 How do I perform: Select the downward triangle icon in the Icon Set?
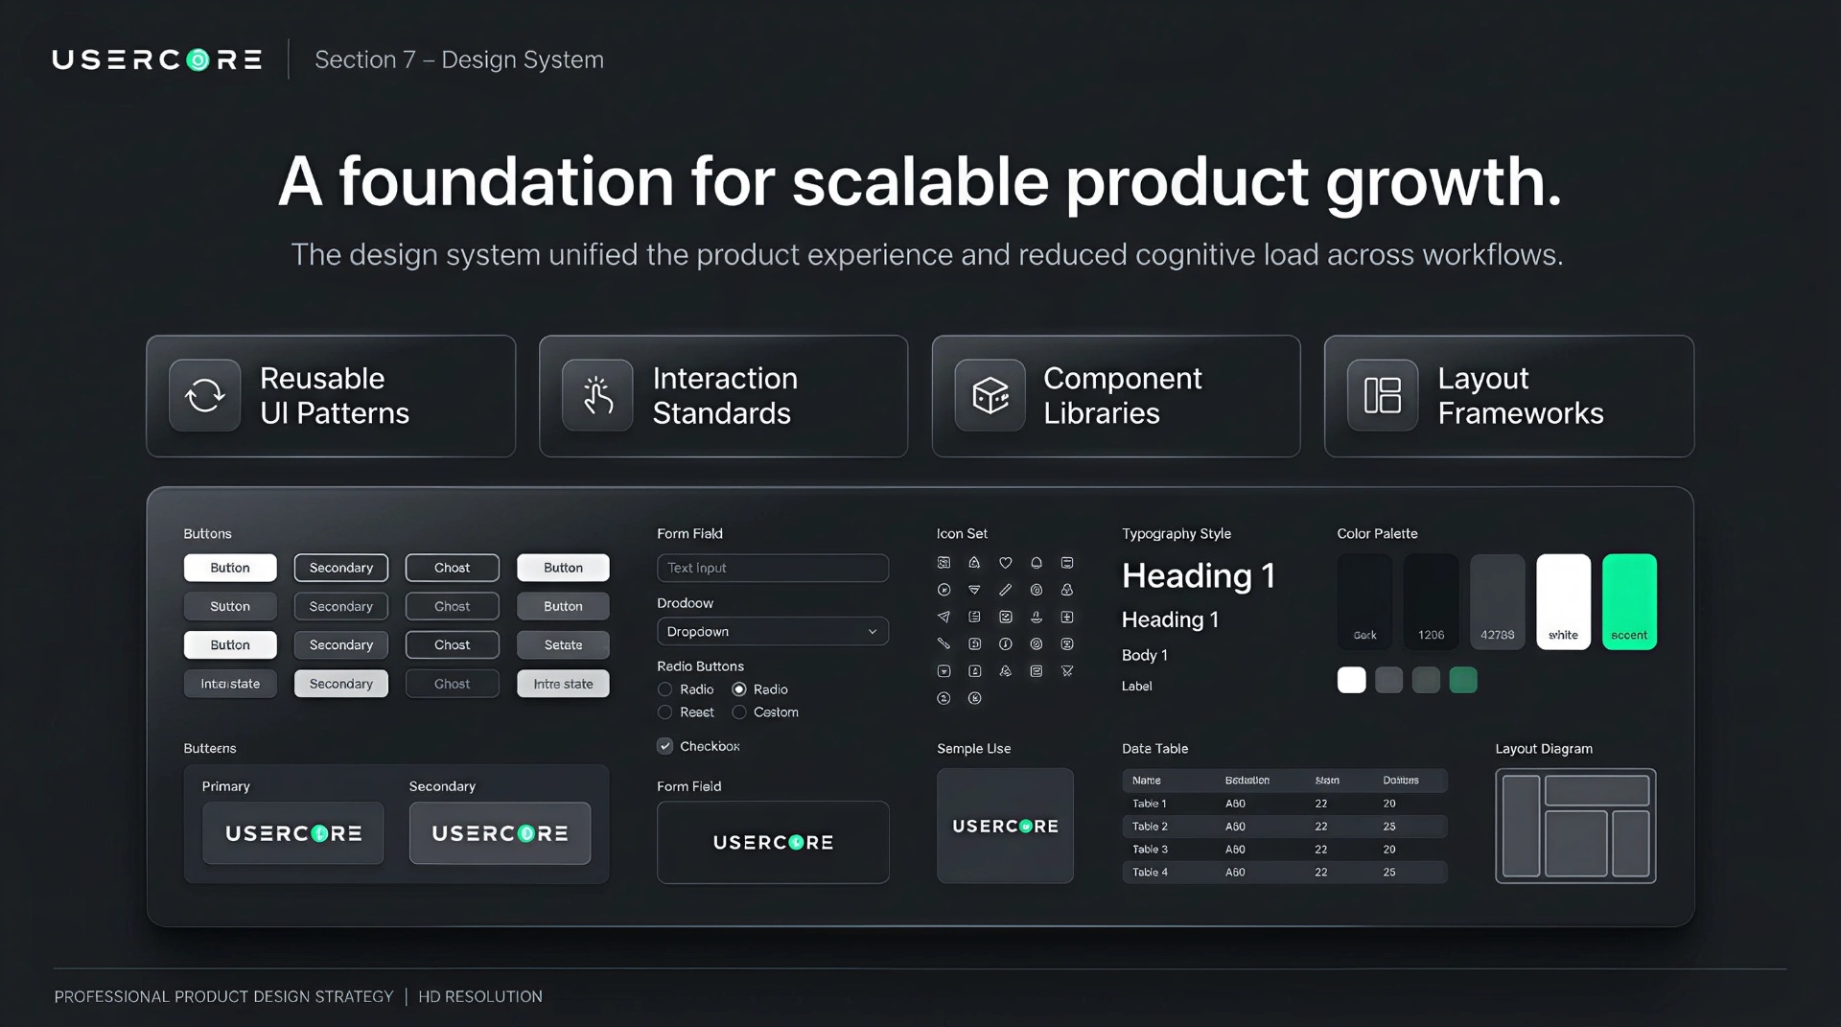point(974,590)
